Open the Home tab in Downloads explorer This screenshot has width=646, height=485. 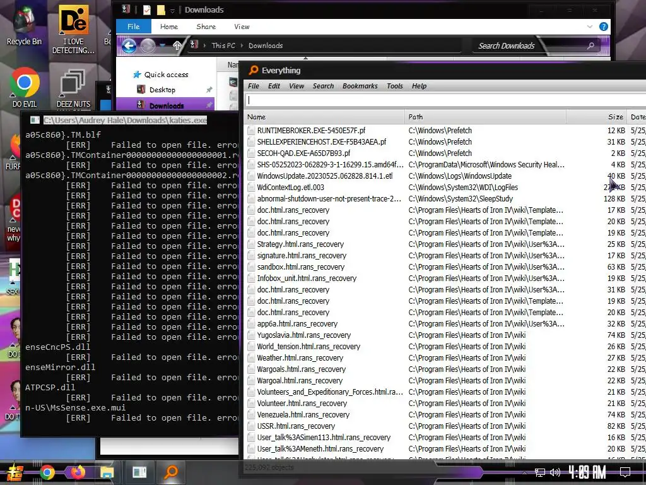[169, 27]
